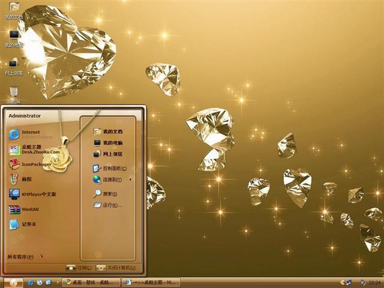Launch Internet Explorer from the Quick Launch bar
384x288 pixels.
[31, 283]
